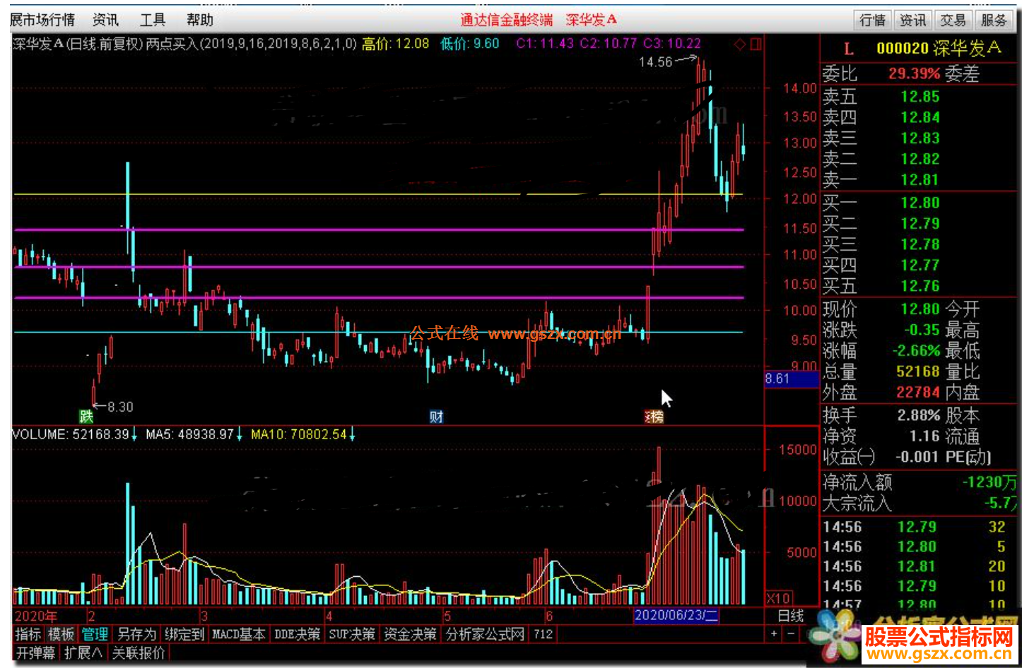Open the 帮助 menu
The width and height of the screenshot is (1022, 668).
pyautogui.click(x=200, y=20)
